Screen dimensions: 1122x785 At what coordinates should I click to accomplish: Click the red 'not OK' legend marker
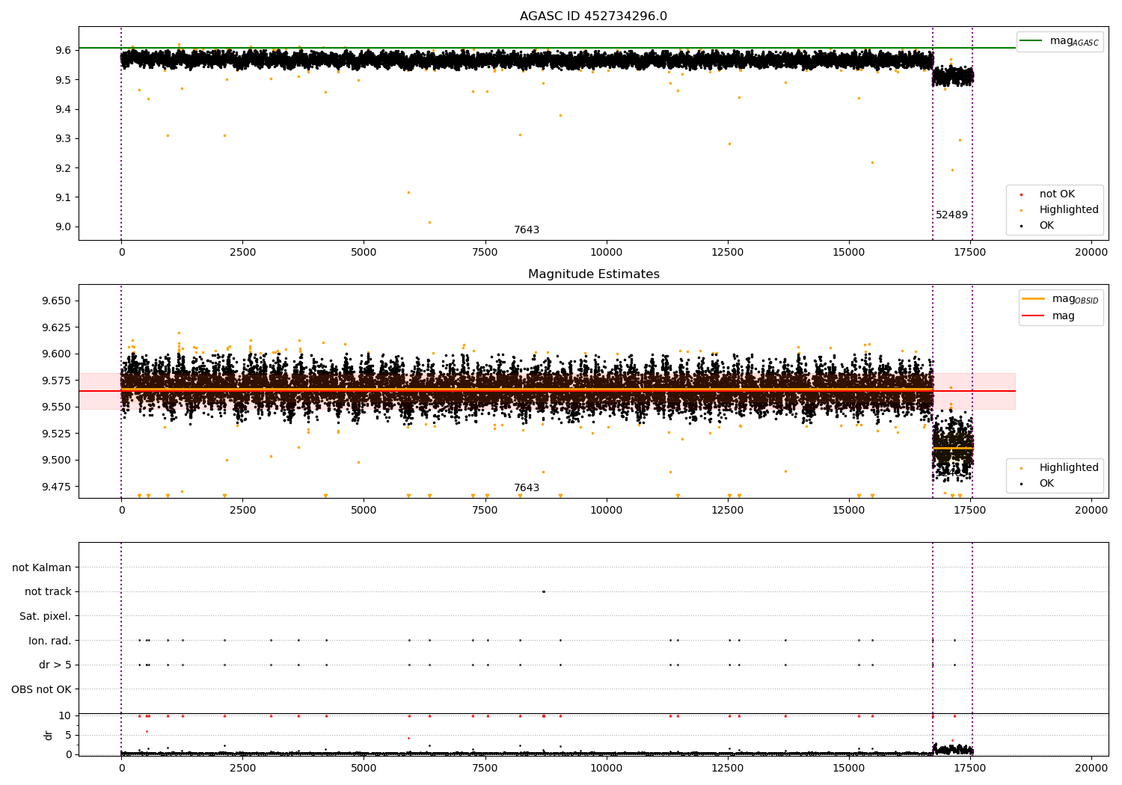tap(1022, 194)
